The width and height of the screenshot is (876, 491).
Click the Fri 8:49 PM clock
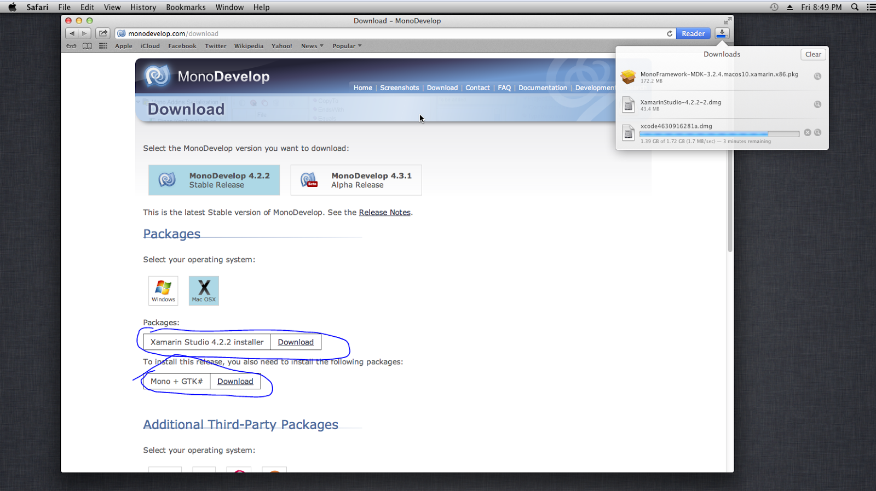click(821, 7)
